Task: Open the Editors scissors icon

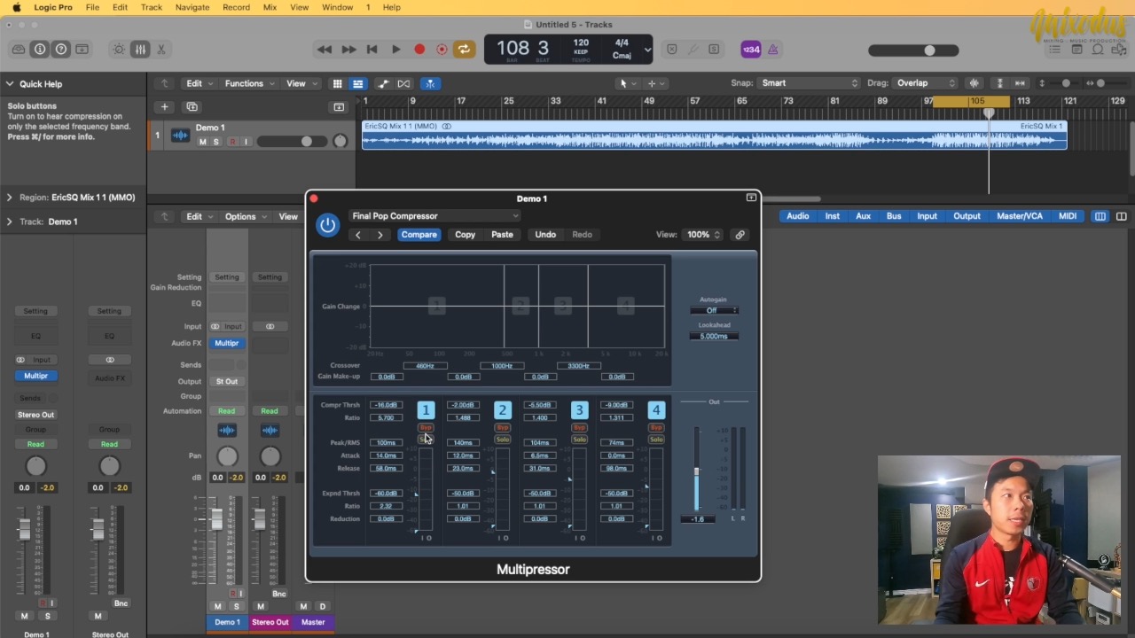Action: tap(161, 50)
